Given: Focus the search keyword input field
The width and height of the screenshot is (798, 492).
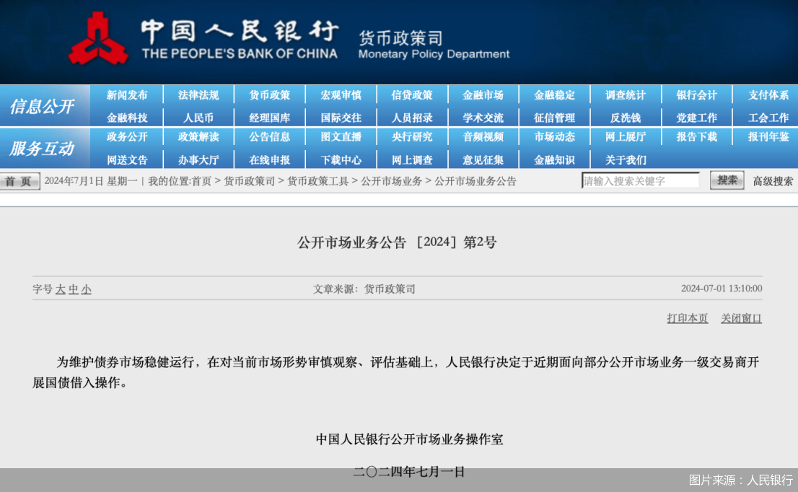Looking at the screenshot, I should [x=641, y=180].
